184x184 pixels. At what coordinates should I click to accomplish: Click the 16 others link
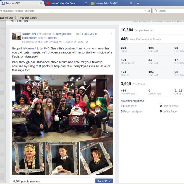click(x=50, y=38)
